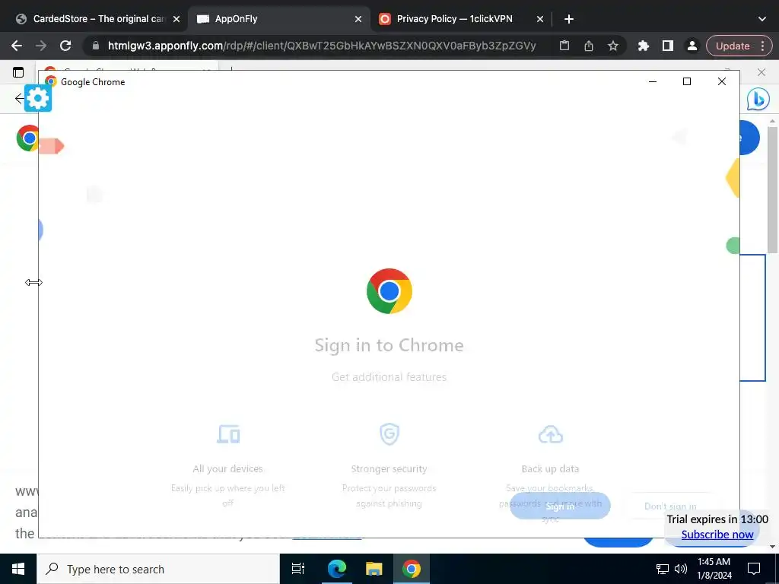Choose Don't sign in
779x584 pixels.
point(670,506)
